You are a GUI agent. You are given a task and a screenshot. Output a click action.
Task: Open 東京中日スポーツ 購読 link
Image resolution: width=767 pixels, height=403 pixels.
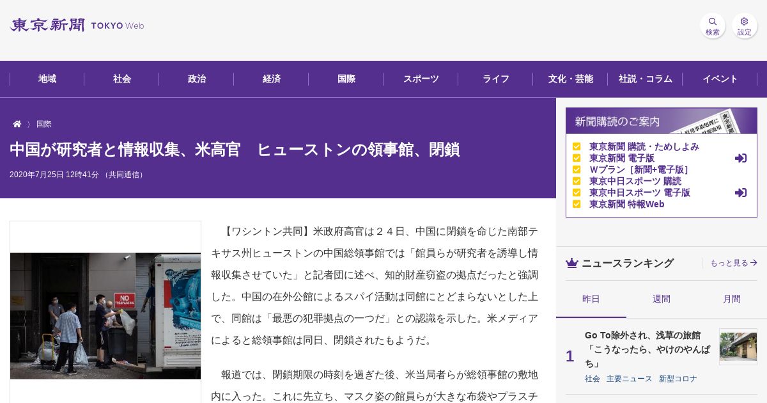[635, 181]
